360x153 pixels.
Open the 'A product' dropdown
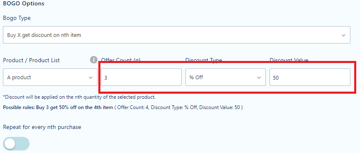tap(50, 77)
